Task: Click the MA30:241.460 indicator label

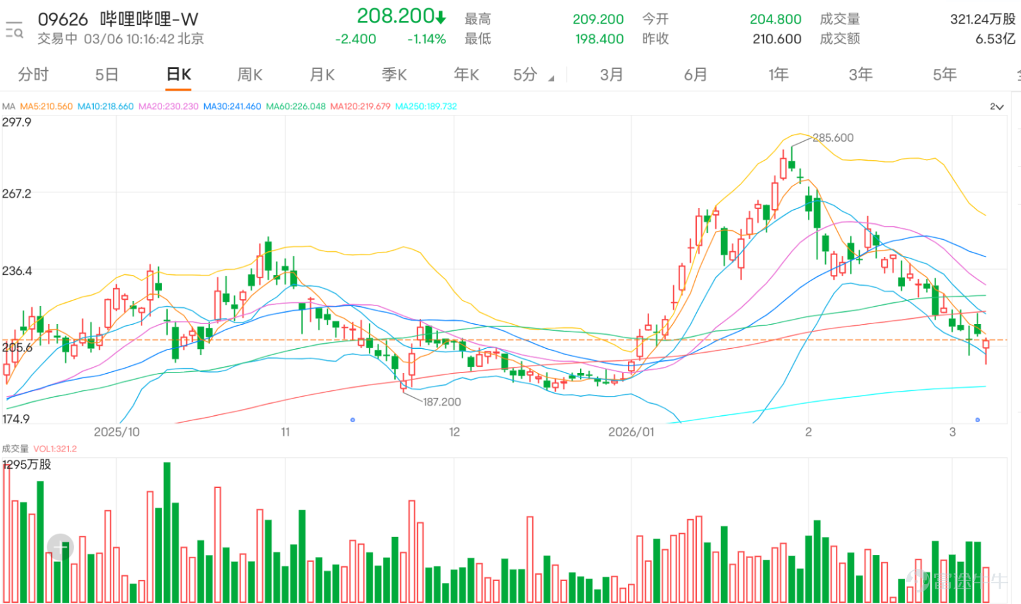Action: pos(232,107)
